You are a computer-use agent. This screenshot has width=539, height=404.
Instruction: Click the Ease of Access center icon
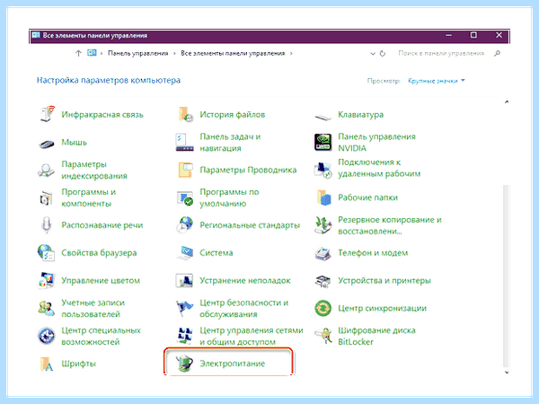pyautogui.click(x=46, y=336)
